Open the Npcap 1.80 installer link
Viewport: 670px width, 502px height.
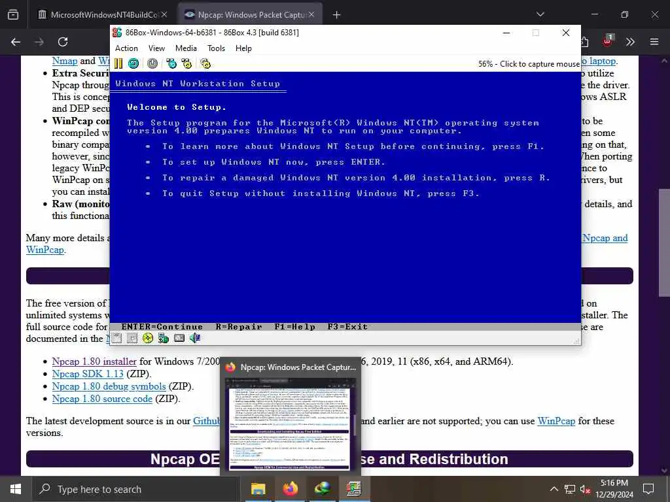coord(94,361)
